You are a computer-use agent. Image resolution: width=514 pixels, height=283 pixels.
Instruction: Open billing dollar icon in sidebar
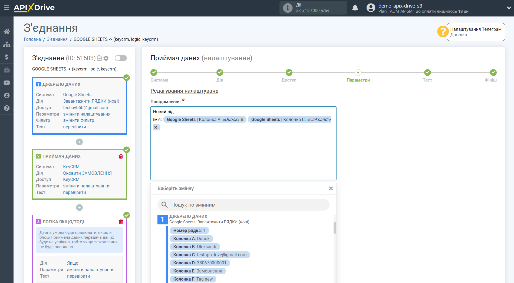[7, 57]
